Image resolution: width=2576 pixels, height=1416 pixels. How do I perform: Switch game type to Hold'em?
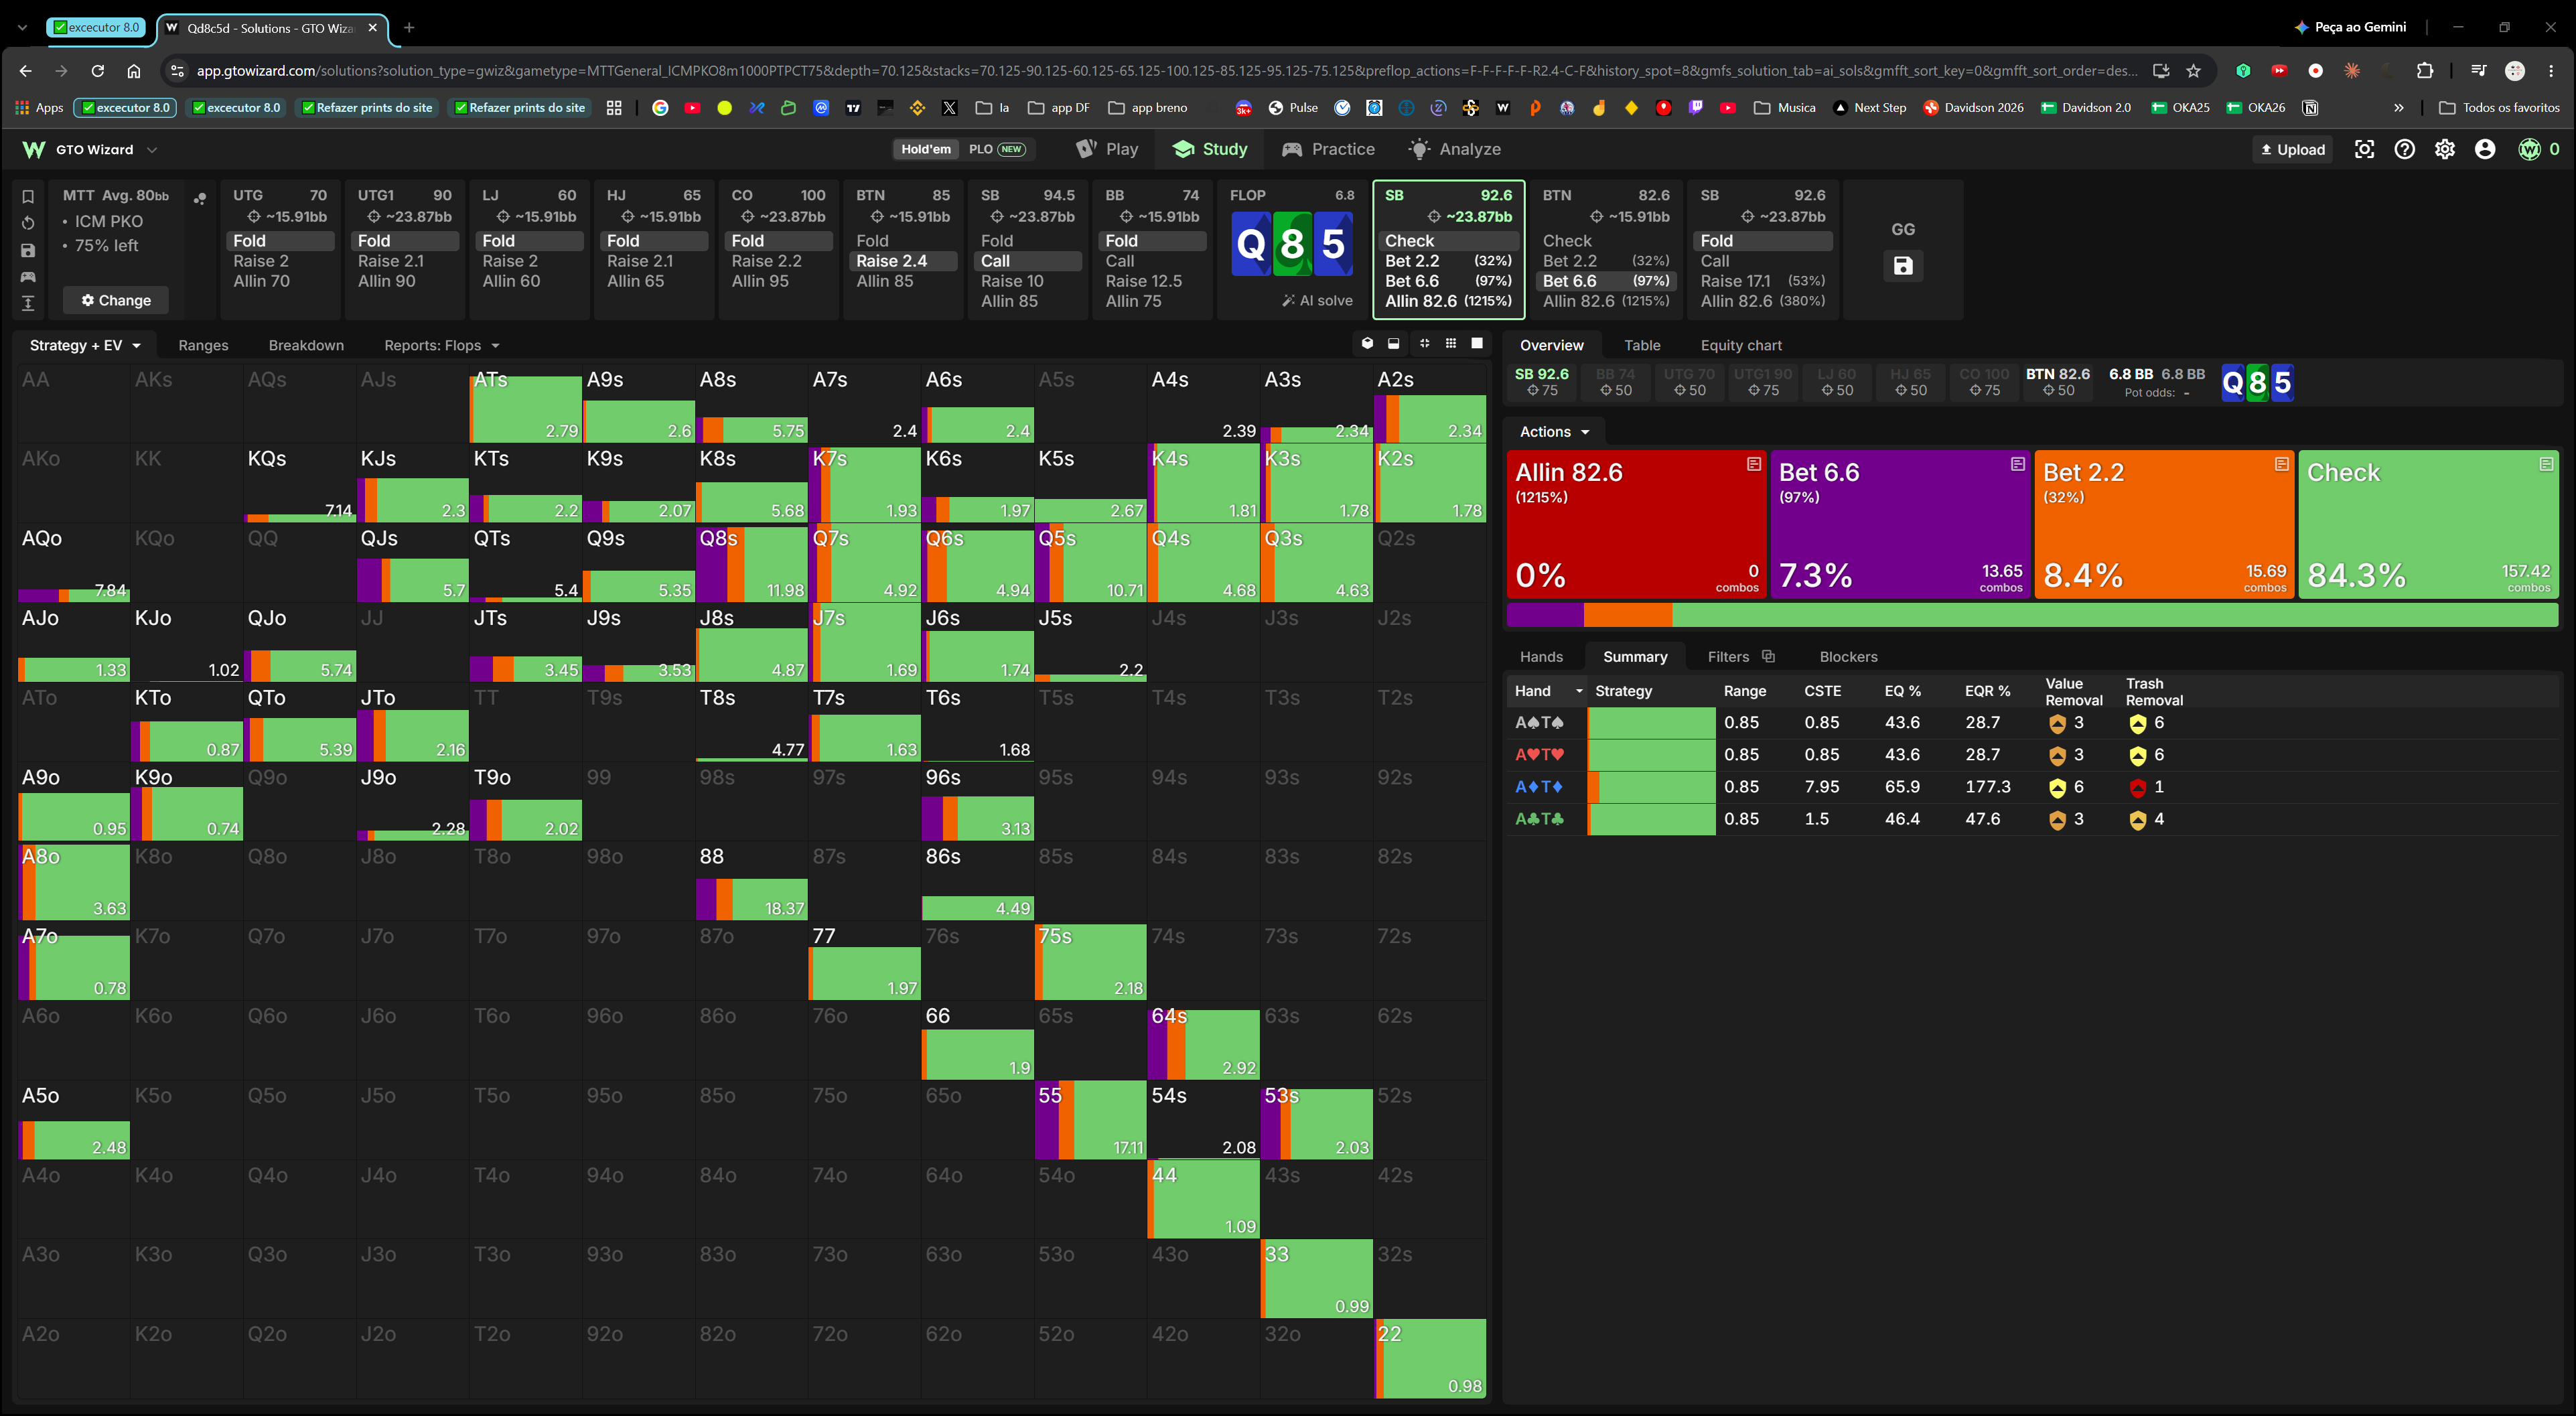[x=926, y=149]
